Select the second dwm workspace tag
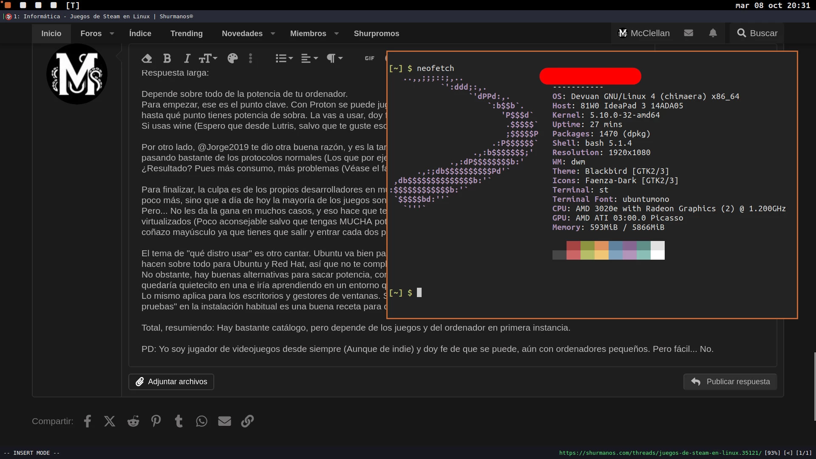The image size is (816, 459). (x=23, y=5)
